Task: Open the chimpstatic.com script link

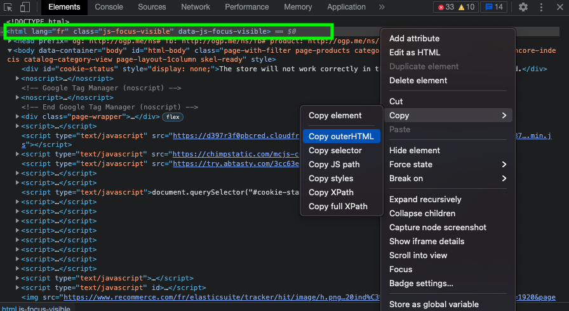Action: pyautogui.click(x=236, y=154)
